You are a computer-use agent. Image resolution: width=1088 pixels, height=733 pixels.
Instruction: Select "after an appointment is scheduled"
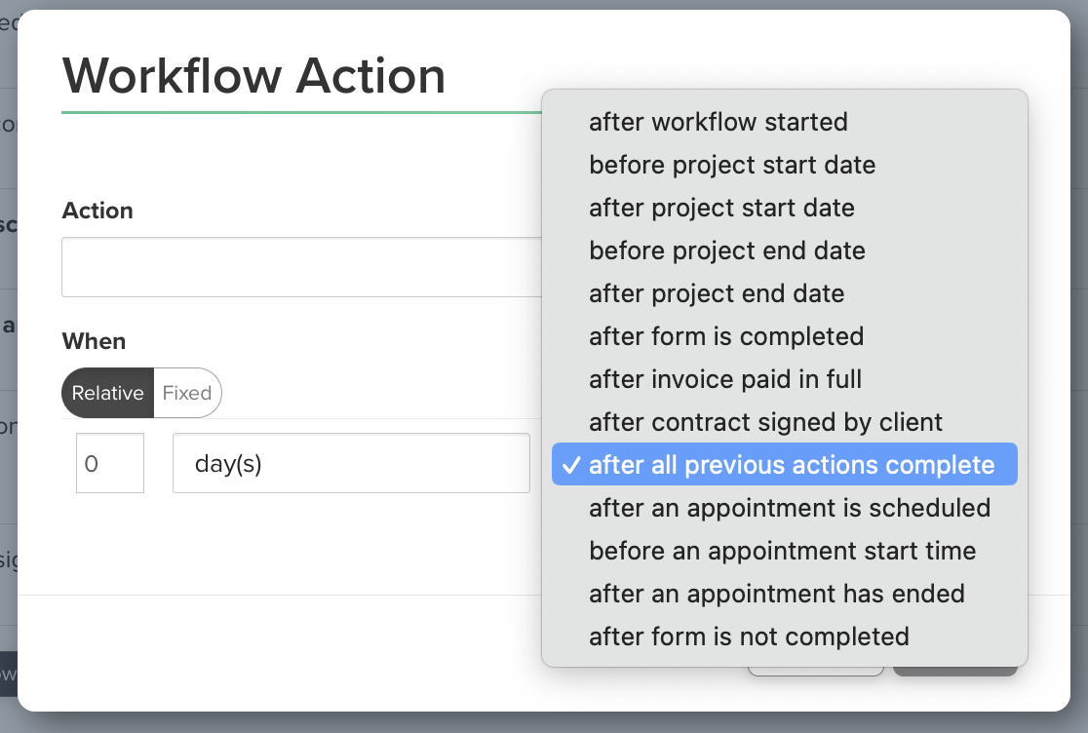790,508
